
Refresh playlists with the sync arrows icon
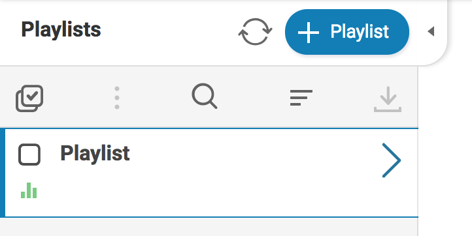point(255,31)
